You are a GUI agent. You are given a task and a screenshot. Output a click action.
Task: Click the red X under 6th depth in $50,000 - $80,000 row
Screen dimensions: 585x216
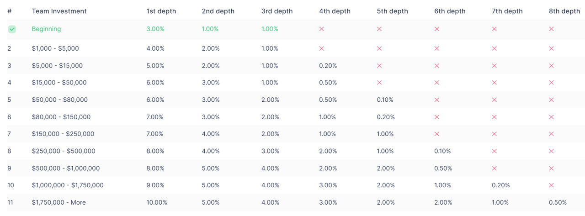click(x=436, y=100)
